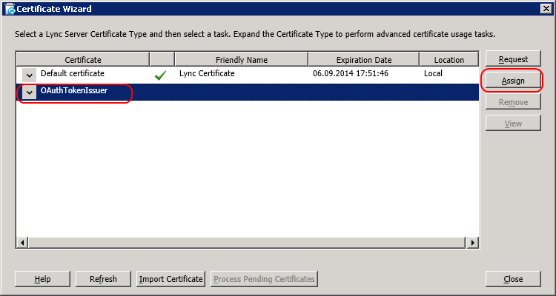Click the Assign button
The image size is (556, 296).
[x=513, y=81]
